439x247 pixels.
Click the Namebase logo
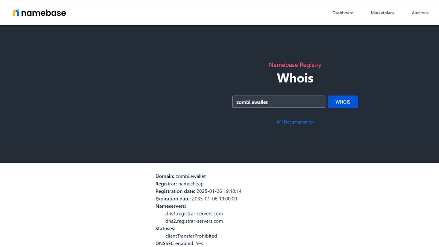coord(39,13)
